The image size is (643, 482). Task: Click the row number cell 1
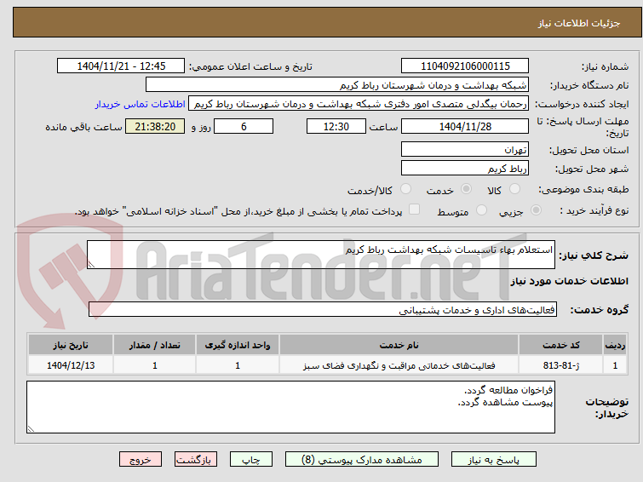[615, 365]
